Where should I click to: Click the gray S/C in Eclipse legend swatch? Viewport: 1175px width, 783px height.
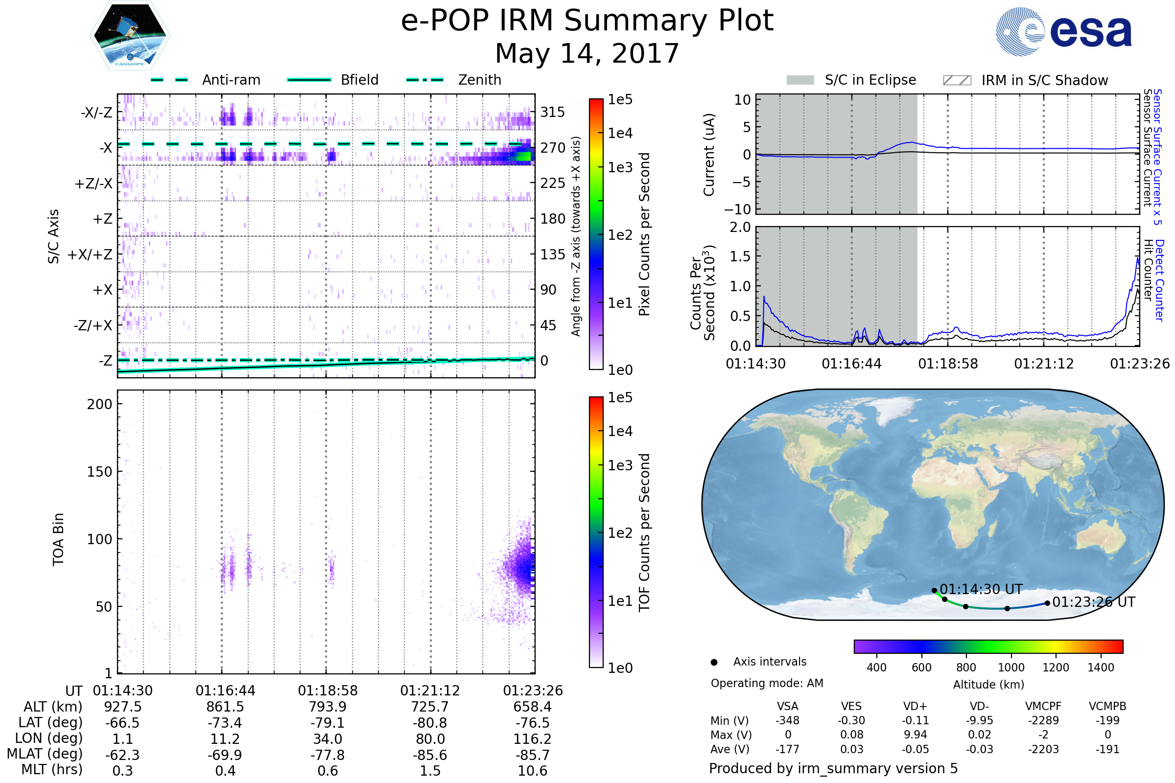[x=800, y=80]
